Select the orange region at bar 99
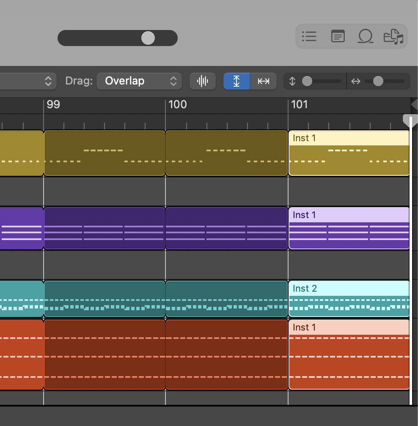Image resolution: width=418 pixels, height=426 pixels. tap(104, 355)
